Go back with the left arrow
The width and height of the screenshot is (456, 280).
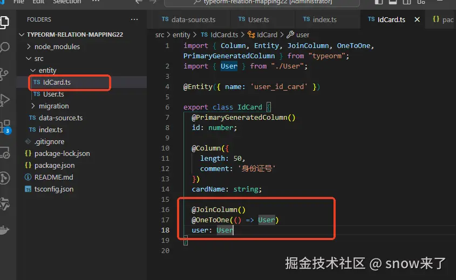(139, 2)
